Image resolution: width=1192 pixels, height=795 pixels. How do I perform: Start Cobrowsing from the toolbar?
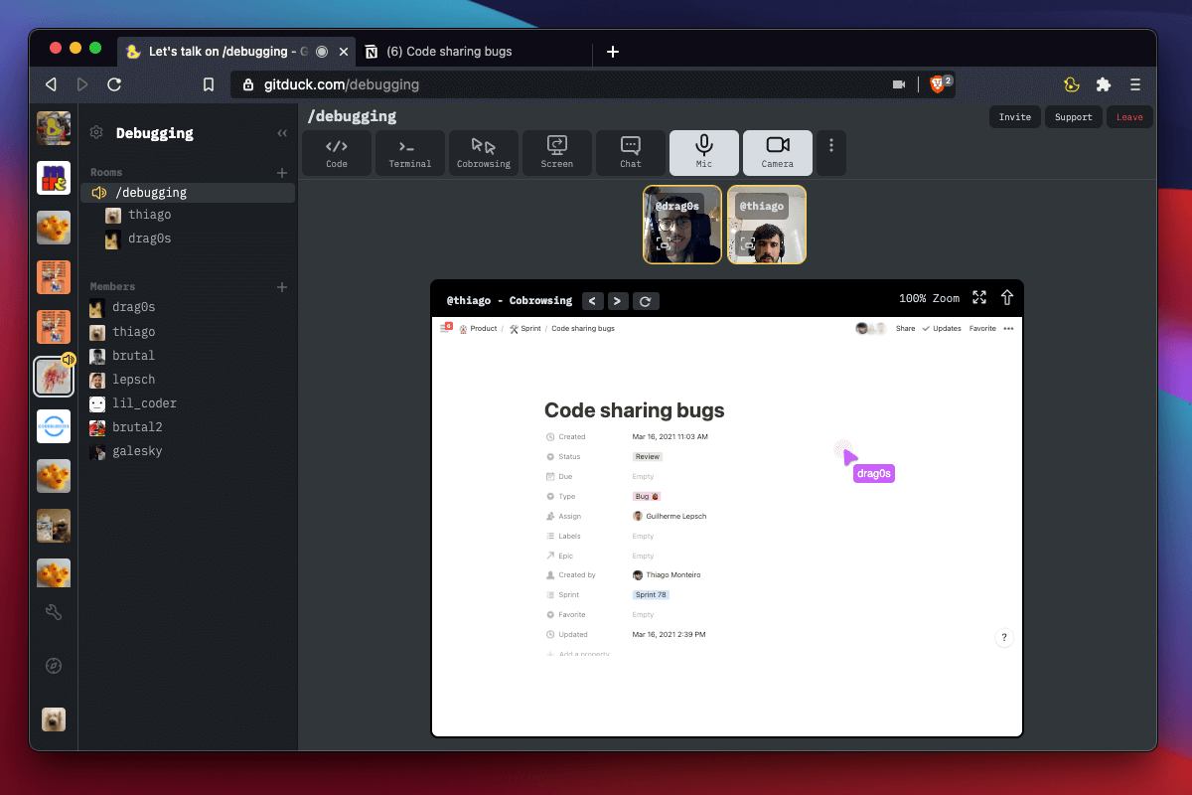pyautogui.click(x=484, y=153)
